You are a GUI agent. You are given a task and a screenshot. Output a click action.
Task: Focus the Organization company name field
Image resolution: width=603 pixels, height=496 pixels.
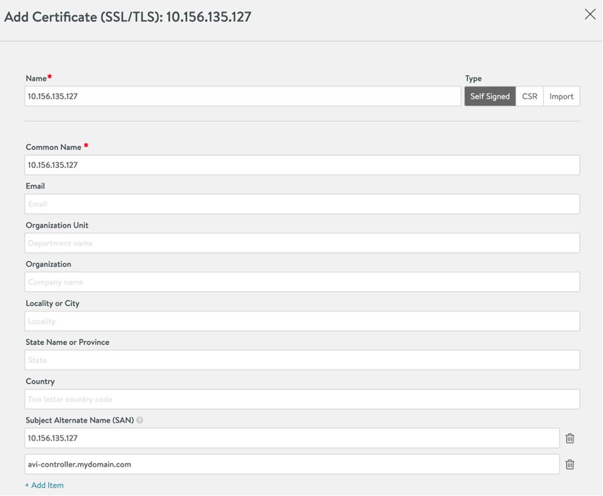coord(302,282)
